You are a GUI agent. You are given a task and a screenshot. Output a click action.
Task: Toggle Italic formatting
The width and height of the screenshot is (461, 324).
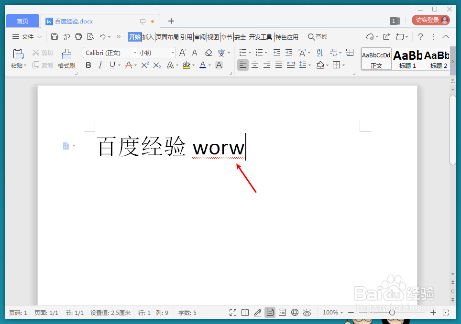100,65
